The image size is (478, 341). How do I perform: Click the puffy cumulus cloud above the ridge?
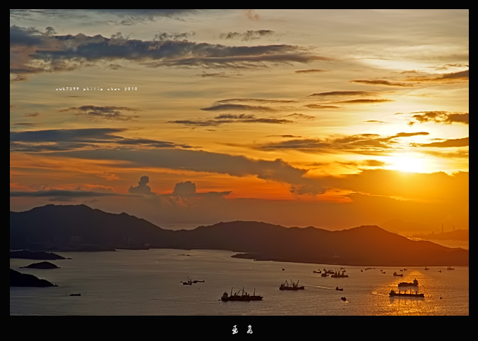pyautogui.click(x=184, y=188)
